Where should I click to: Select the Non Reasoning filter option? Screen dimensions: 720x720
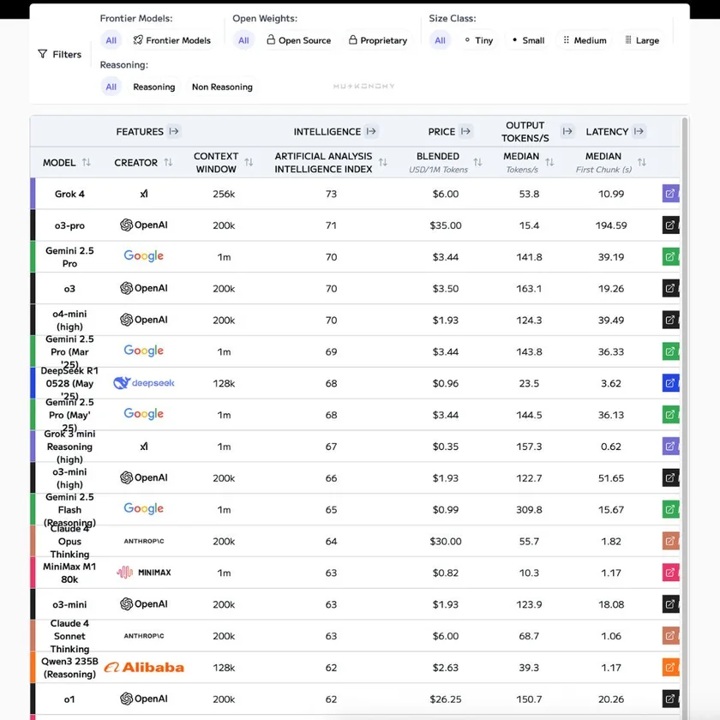click(222, 87)
